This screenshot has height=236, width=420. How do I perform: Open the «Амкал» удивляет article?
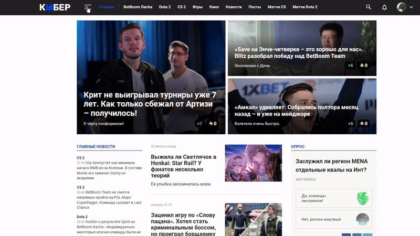[296, 111]
